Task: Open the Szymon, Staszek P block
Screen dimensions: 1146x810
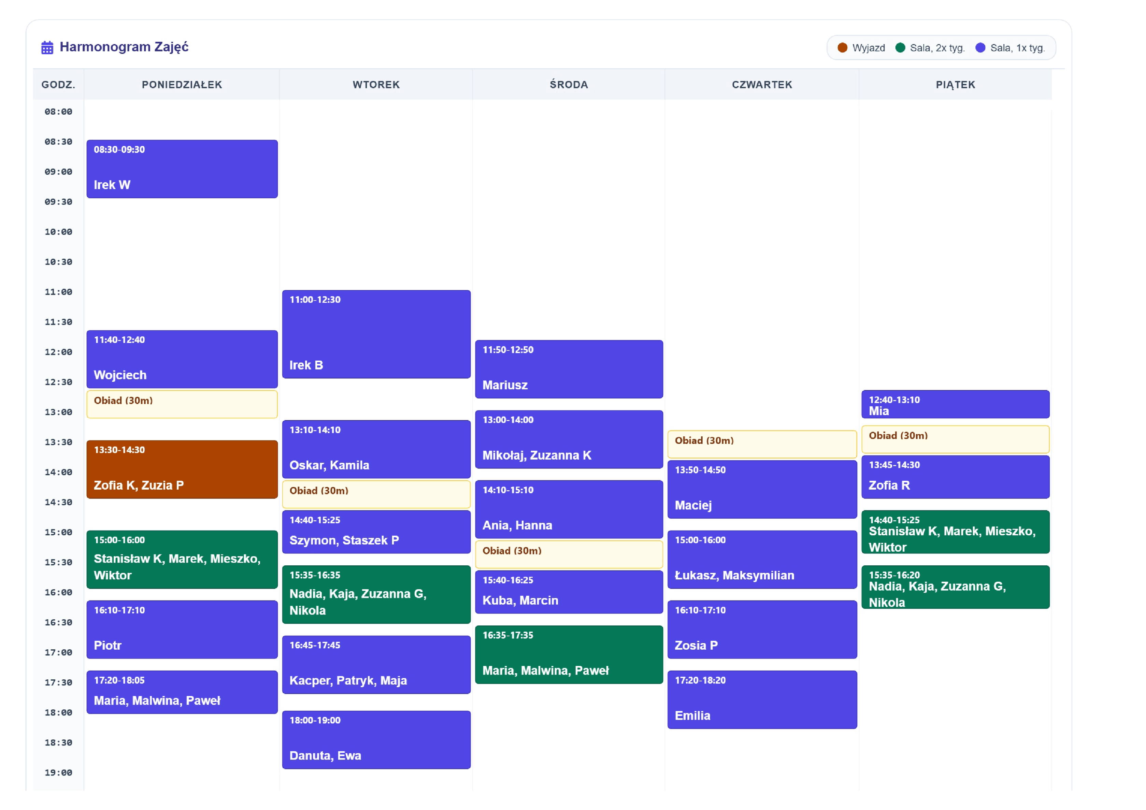Action: 376,532
